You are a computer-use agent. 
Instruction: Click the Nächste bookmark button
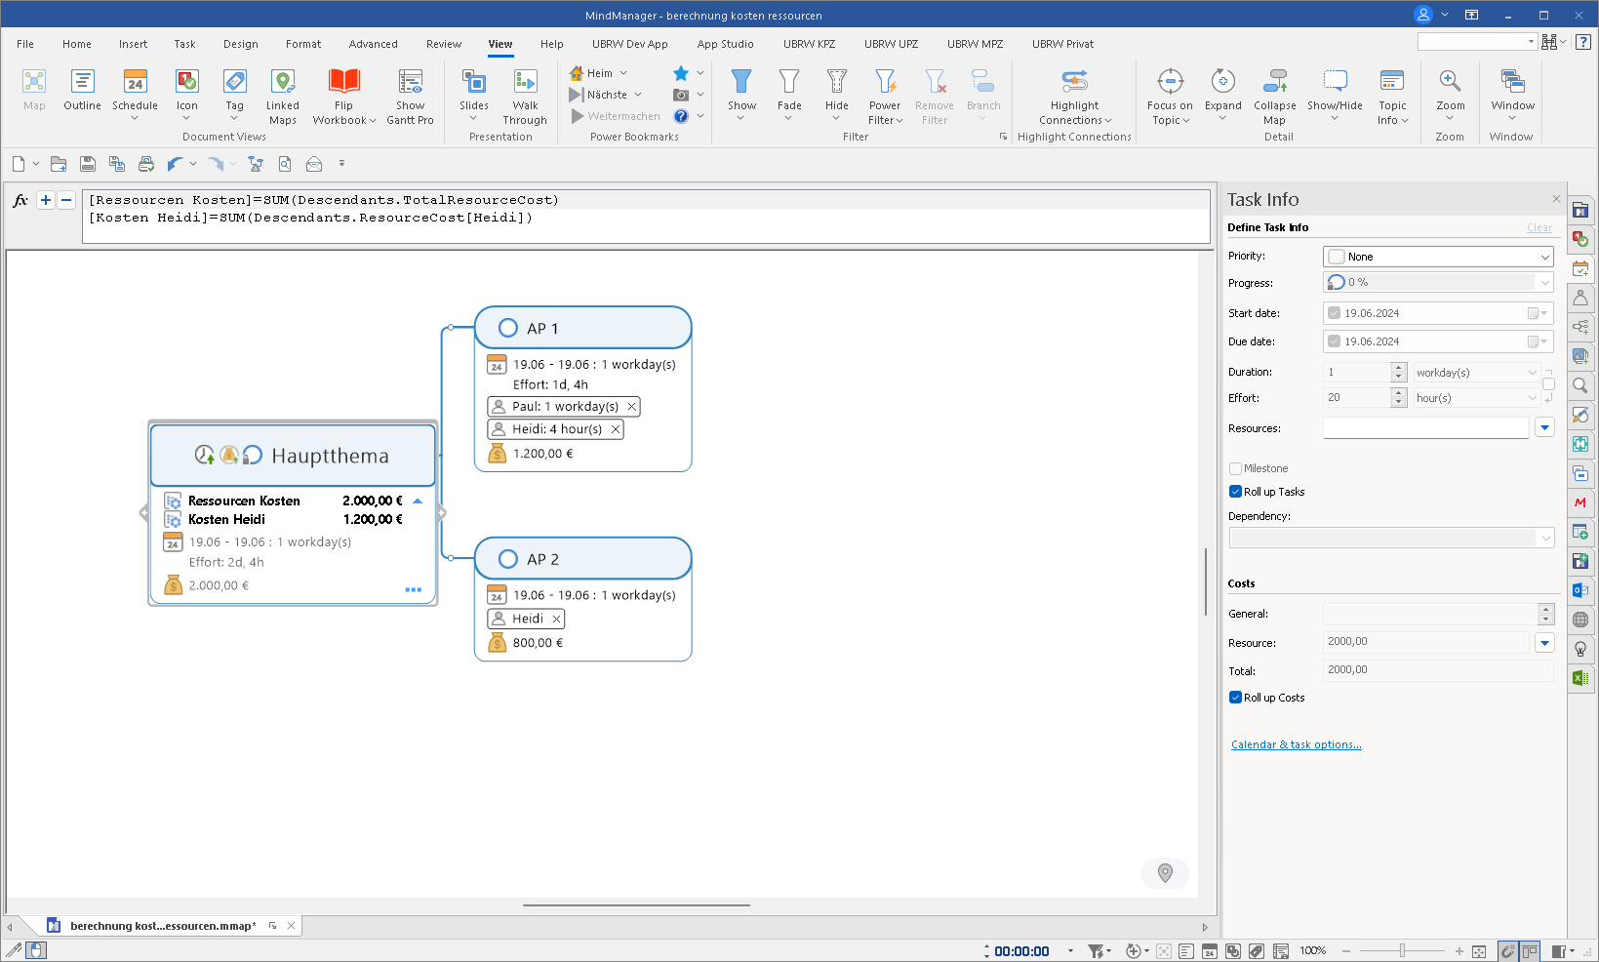(598, 95)
